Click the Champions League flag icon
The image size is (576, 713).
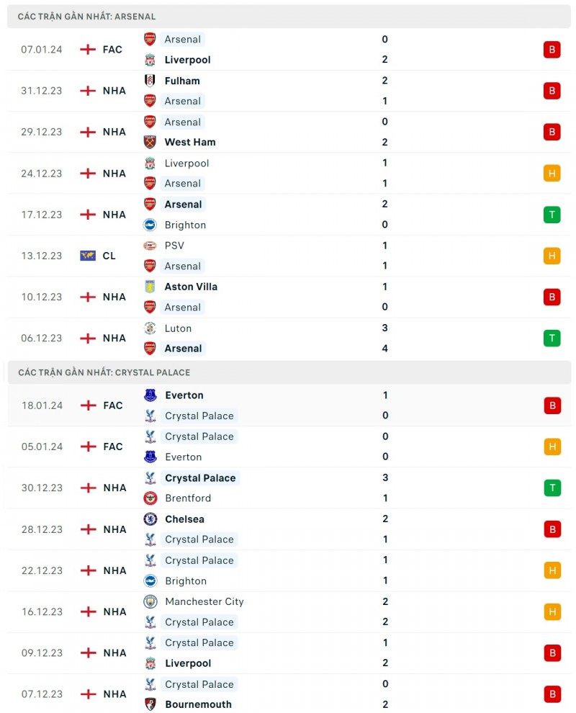point(88,256)
